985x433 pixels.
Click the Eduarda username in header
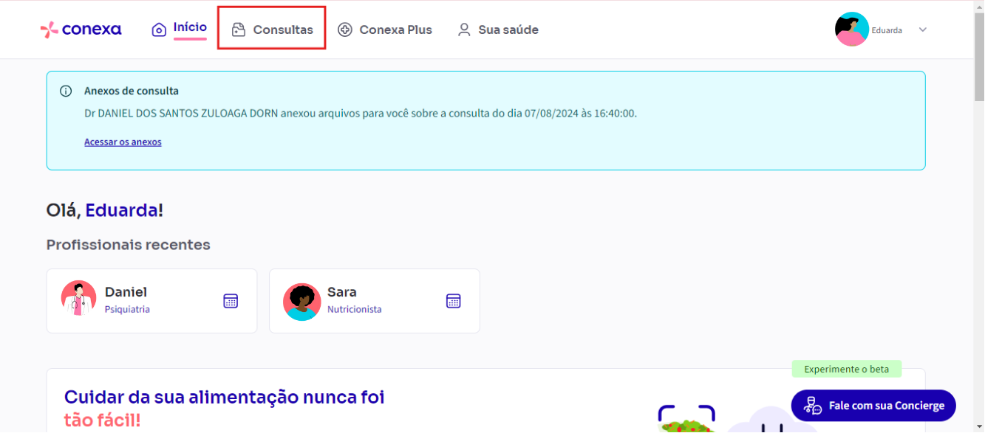887,30
